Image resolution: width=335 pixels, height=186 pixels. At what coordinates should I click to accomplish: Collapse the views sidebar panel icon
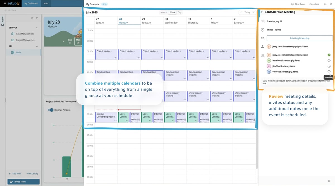pyautogui.click(x=32, y=18)
